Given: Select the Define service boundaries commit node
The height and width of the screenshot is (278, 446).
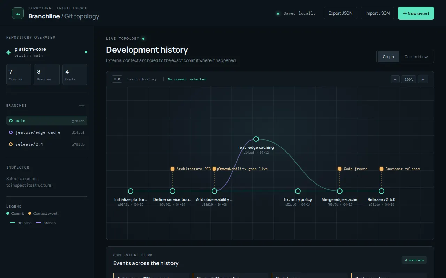Looking at the screenshot, I should pyautogui.click(x=172, y=191).
